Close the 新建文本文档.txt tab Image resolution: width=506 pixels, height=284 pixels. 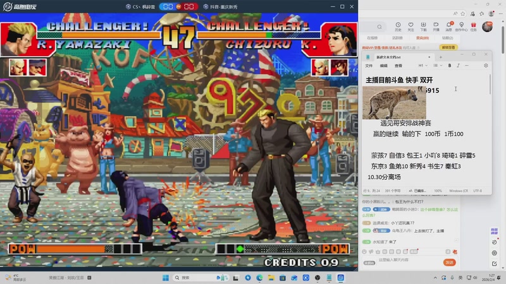click(429, 57)
